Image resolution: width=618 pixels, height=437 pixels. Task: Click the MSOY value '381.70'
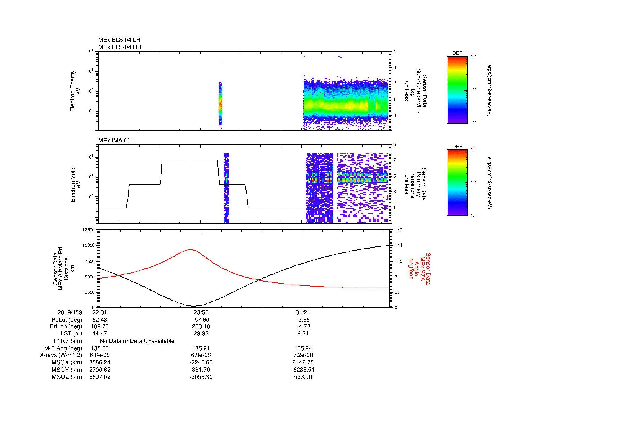[201, 370]
